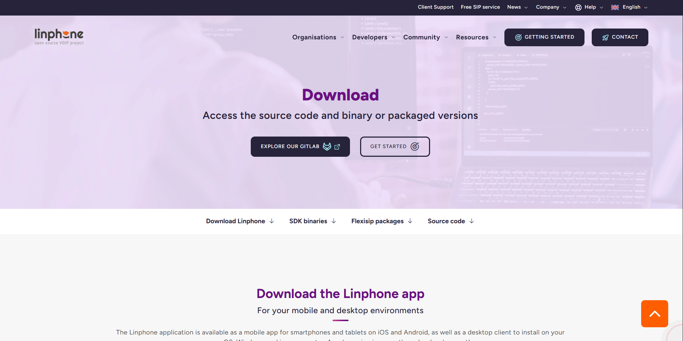
Task: Jump to Source code section
Action: pos(446,221)
